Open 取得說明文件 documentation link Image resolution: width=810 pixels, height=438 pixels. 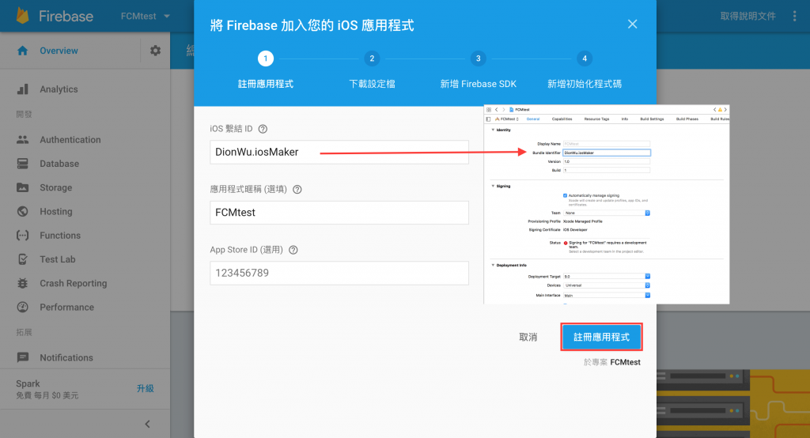pyautogui.click(x=748, y=16)
